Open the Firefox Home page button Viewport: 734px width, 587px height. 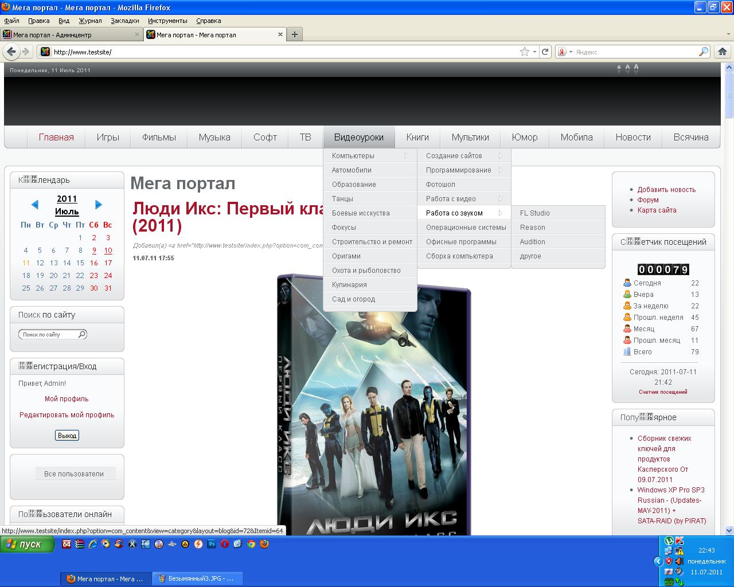coord(722,52)
